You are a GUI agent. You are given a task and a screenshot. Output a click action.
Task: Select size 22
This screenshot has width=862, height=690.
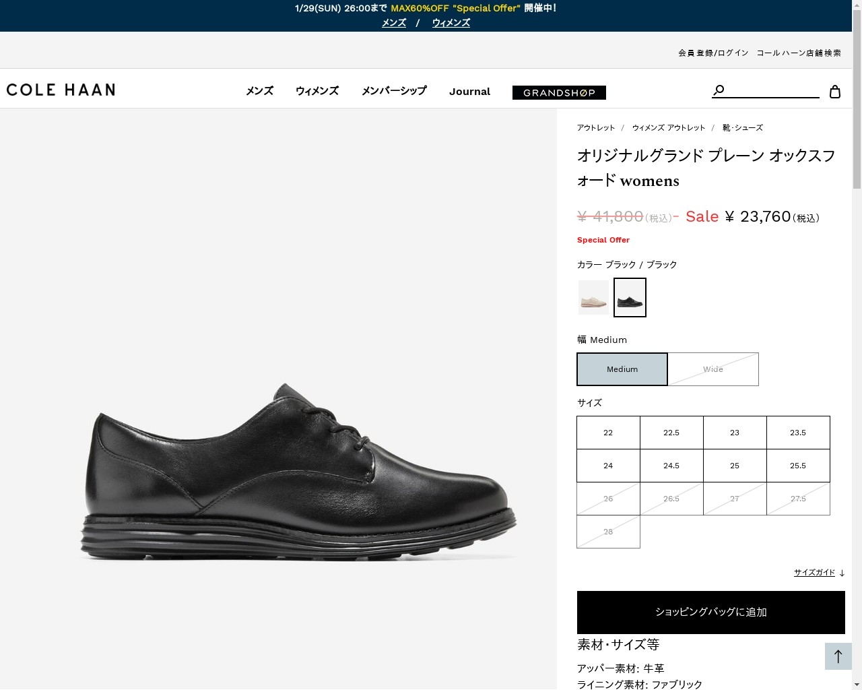(x=608, y=433)
